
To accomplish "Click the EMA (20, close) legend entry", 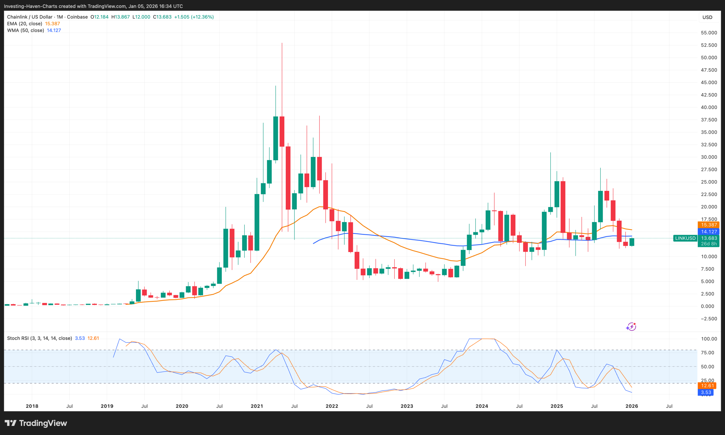I will click(x=24, y=24).
